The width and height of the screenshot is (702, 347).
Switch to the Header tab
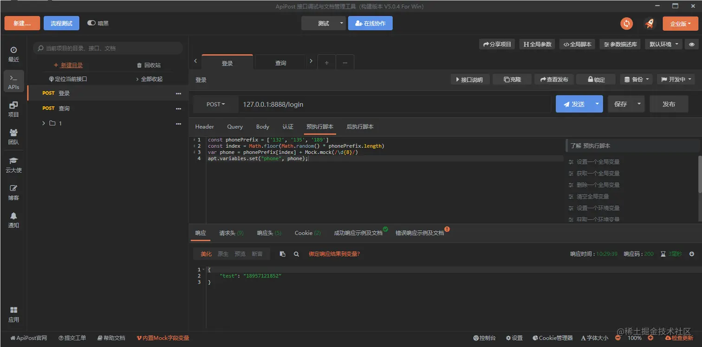pos(204,127)
